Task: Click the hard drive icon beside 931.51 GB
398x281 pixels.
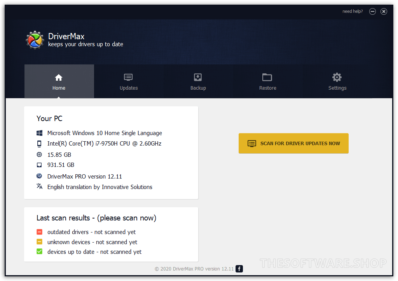Action: (x=39, y=165)
